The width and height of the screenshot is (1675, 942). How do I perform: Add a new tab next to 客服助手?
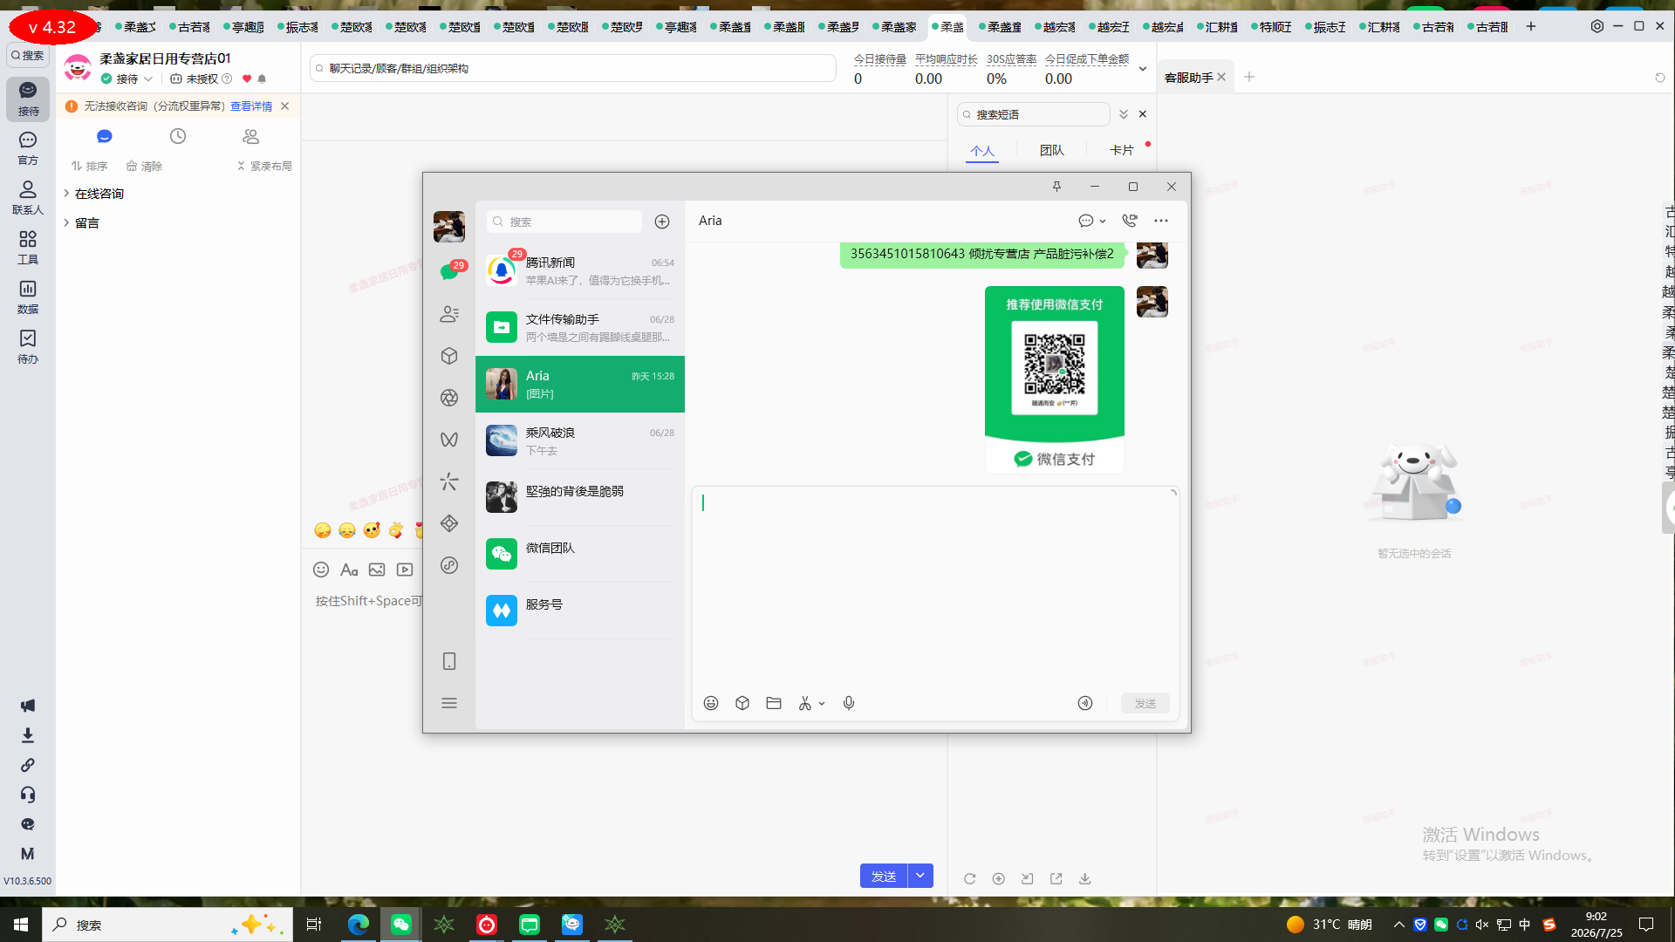[x=1249, y=77]
